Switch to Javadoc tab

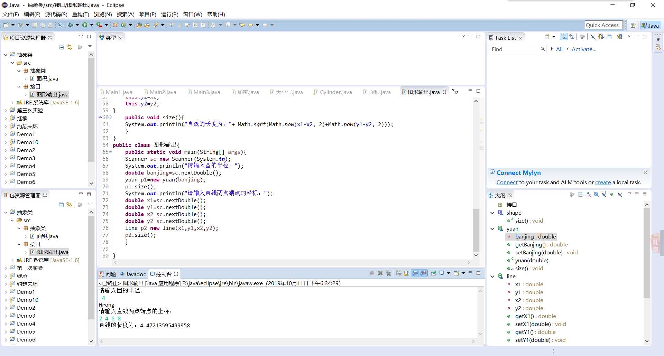[133, 274]
